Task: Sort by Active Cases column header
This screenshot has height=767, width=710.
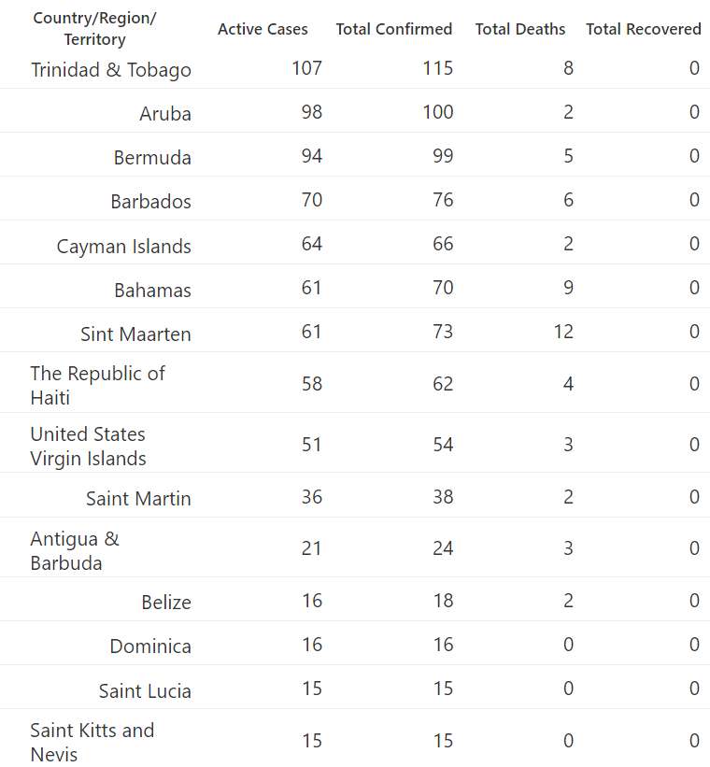Action: [263, 29]
